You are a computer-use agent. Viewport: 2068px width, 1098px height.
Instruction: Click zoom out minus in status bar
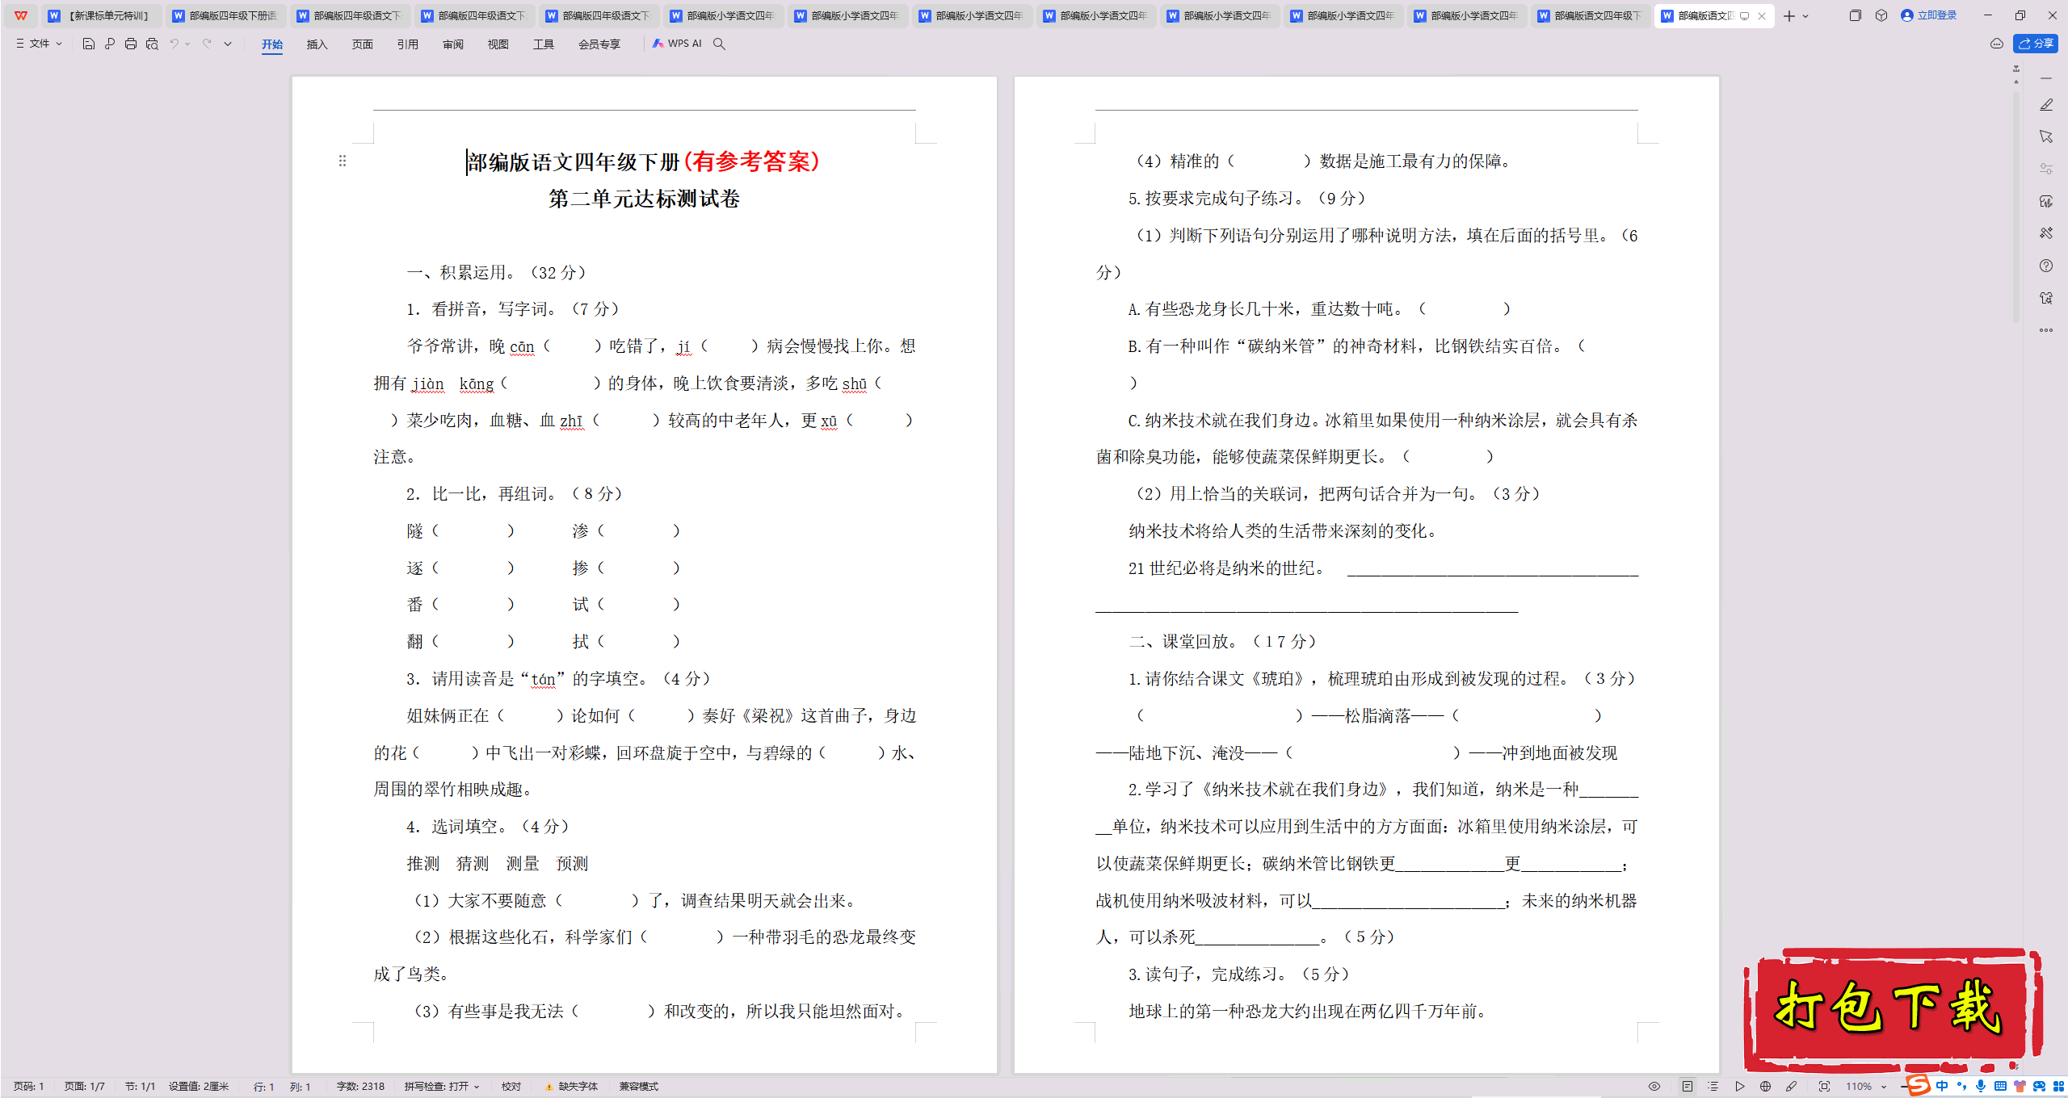click(x=1905, y=1087)
